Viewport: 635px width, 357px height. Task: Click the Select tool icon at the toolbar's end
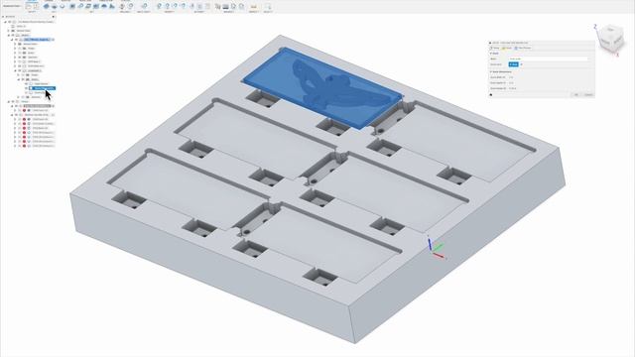point(268,6)
